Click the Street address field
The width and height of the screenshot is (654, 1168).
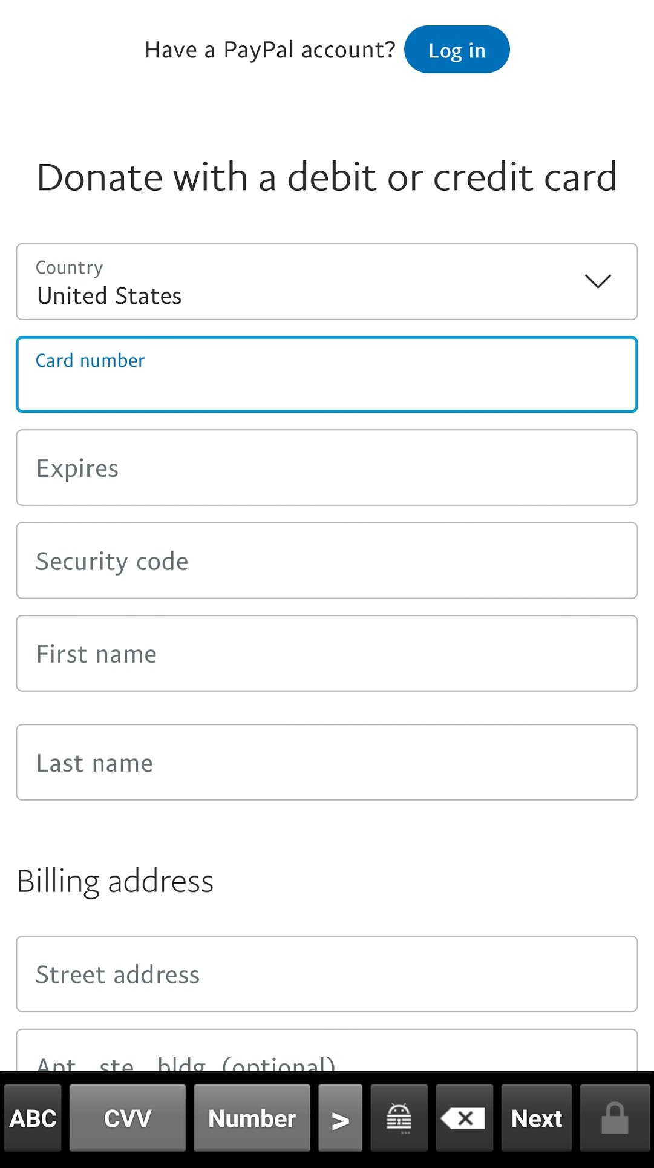[327, 974]
